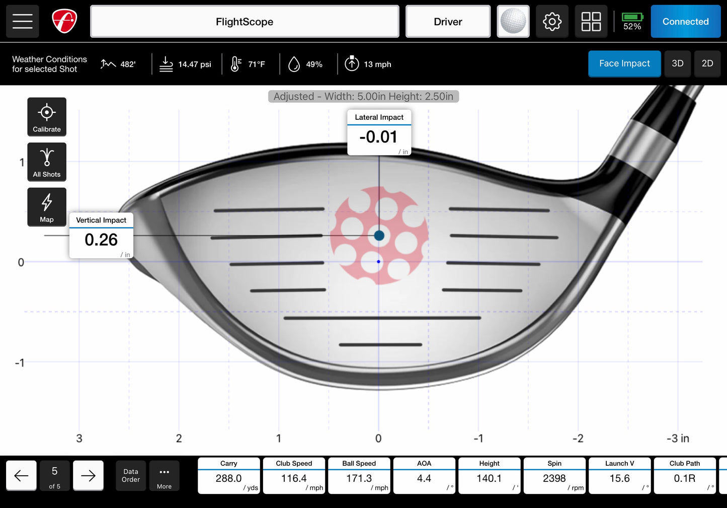Toggle the impact Map overlay
Viewport: 727px width, 508px height.
47,207
